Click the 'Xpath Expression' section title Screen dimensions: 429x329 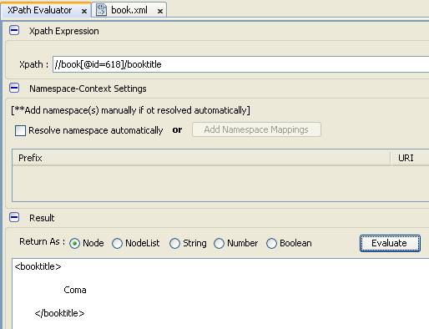pos(64,31)
